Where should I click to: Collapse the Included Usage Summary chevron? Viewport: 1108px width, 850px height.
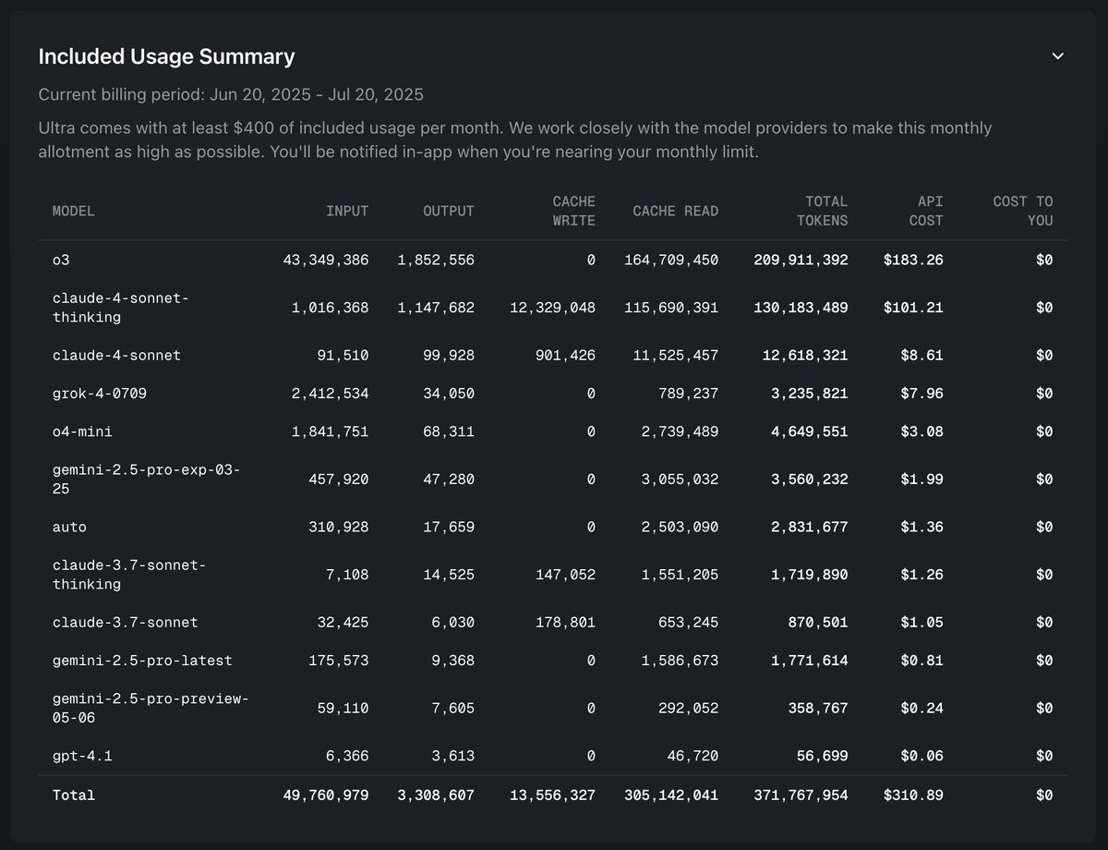click(x=1058, y=56)
